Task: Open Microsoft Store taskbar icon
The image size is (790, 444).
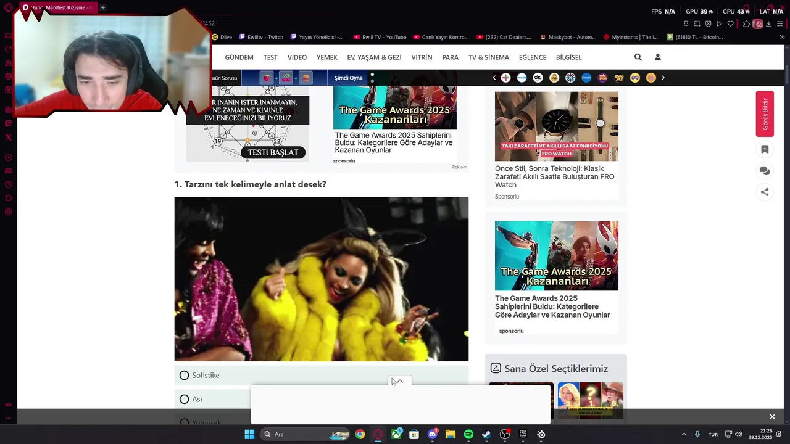Action: coord(414,434)
